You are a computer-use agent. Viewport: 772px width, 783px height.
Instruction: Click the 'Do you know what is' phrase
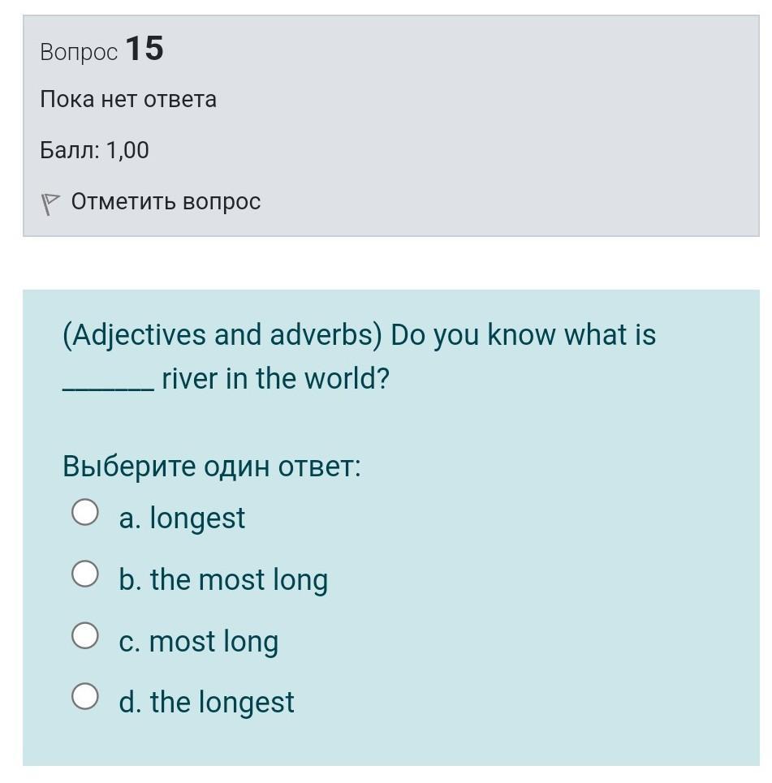(524, 335)
